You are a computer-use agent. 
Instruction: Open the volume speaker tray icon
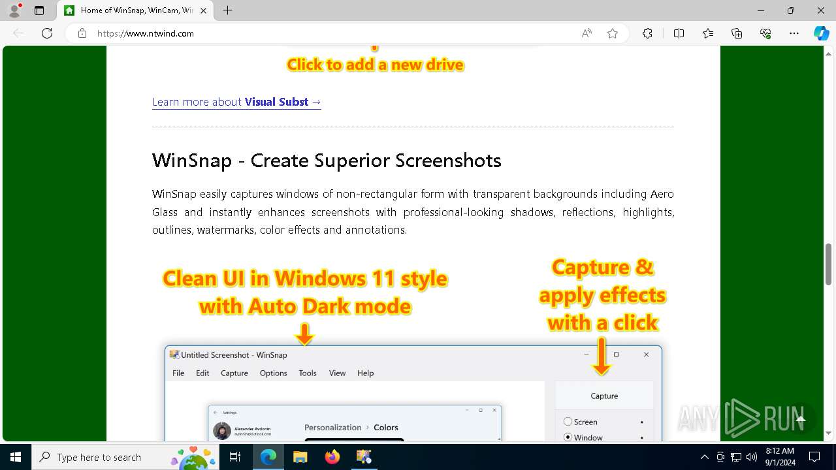(x=752, y=457)
